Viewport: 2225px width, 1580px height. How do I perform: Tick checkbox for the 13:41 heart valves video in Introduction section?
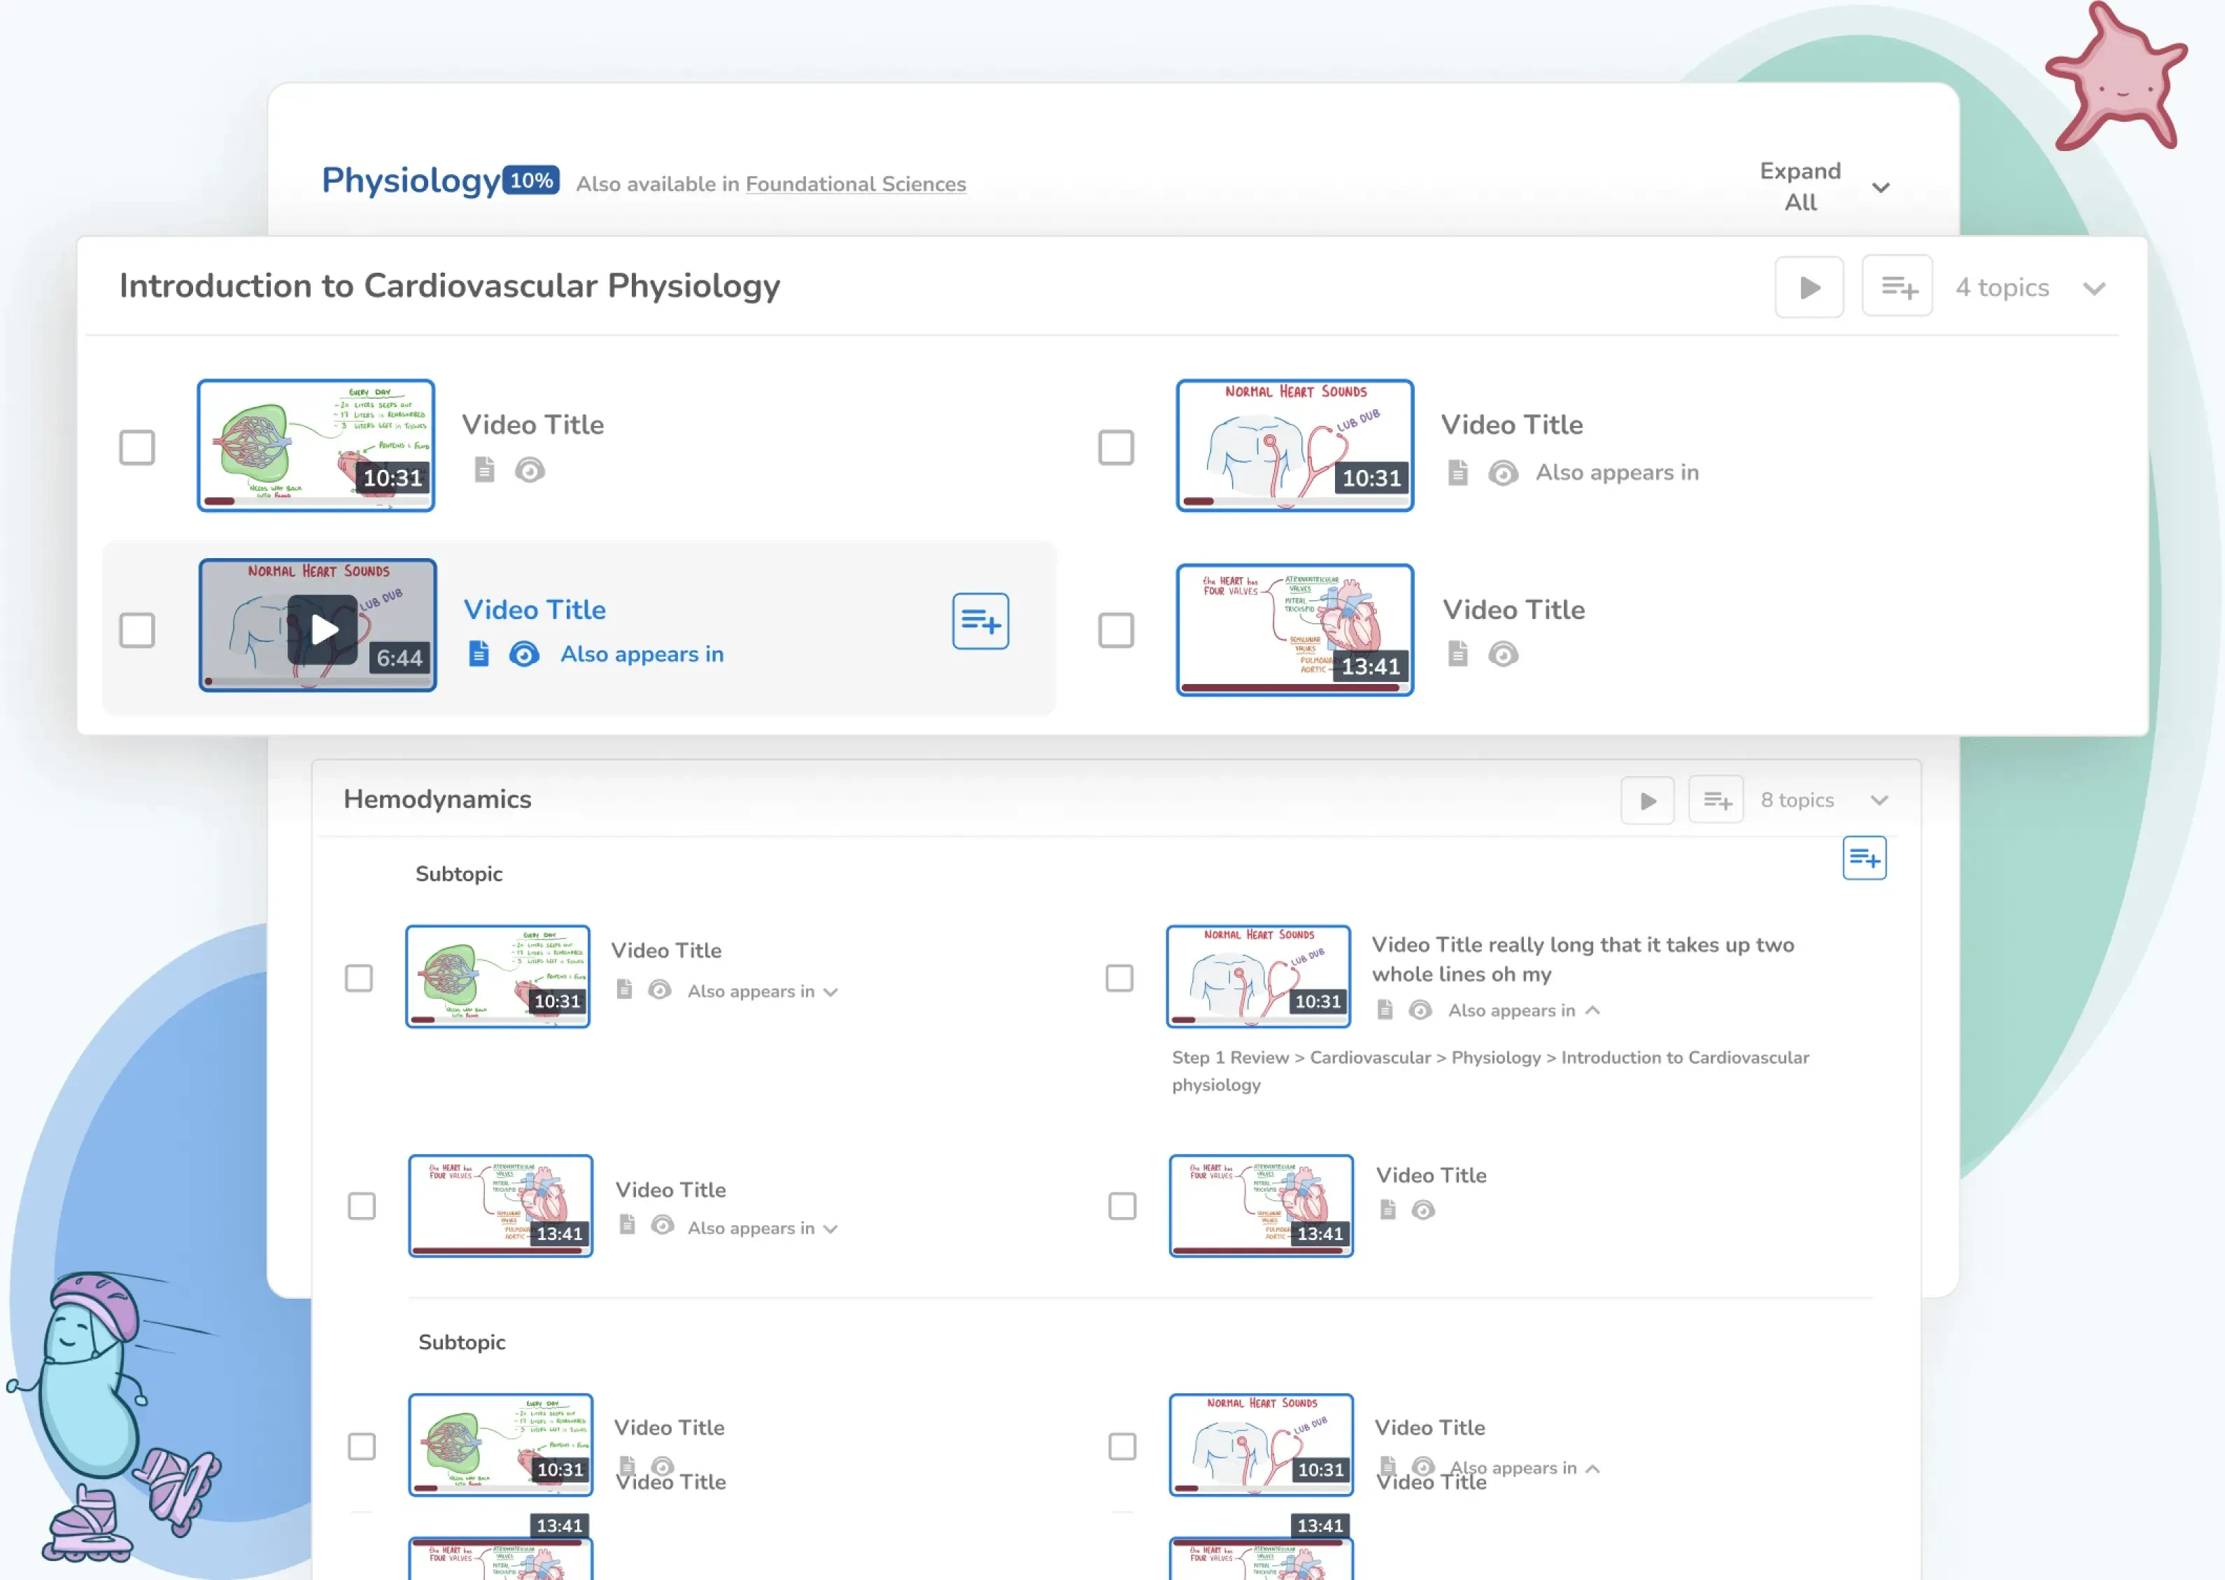click(x=1115, y=629)
